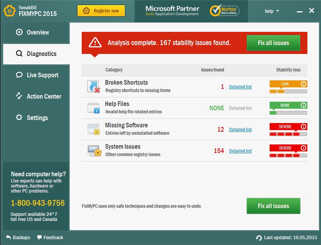Click the System Issues stability loss bar
The image size is (321, 245).
coord(288,155)
